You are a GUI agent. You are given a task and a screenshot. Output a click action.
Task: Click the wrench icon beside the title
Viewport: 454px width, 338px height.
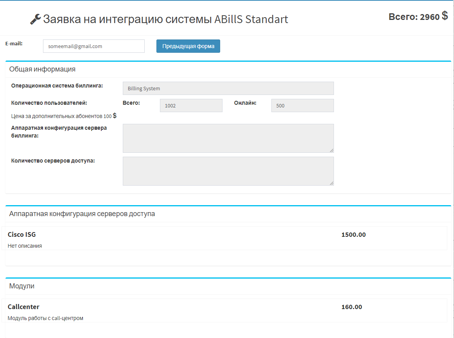tap(35, 20)
